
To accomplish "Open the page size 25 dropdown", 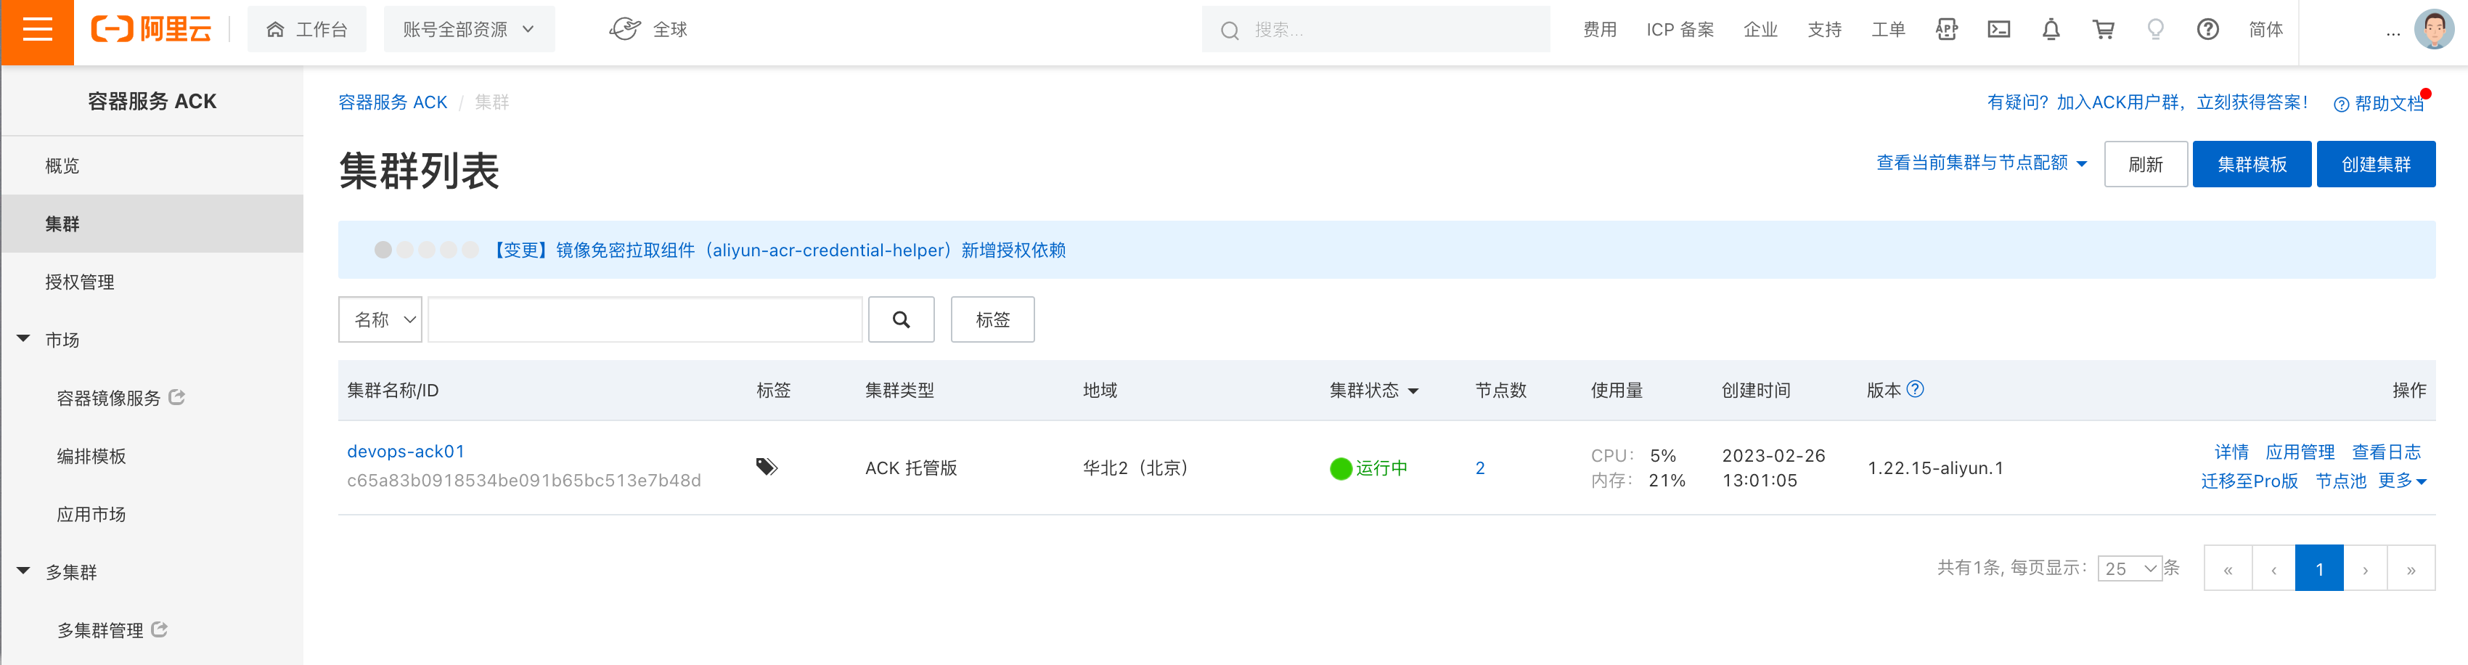I will point(2129,569).
